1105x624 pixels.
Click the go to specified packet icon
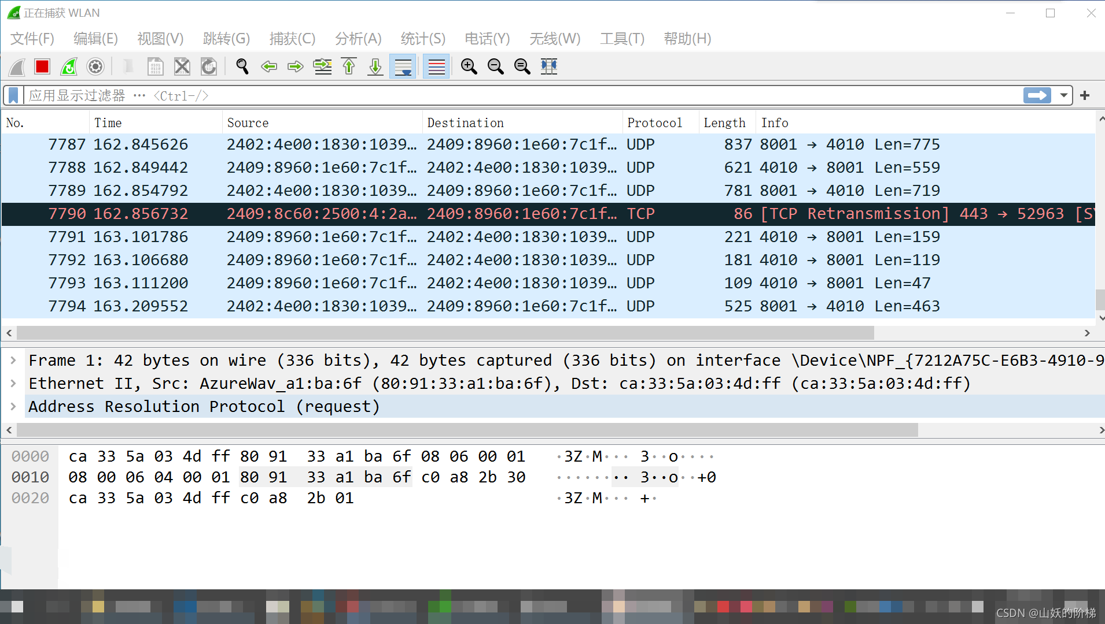[322, 67]
